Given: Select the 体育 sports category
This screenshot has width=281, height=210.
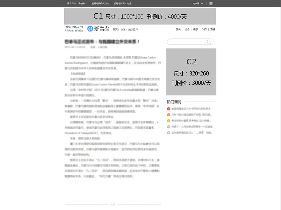Looking at the screenshot, I should pyautogui.click(x=203, y=29).
